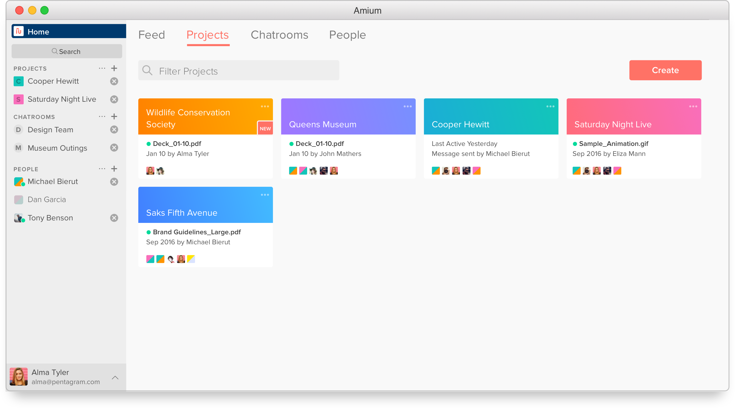Expand Alma Tyler account menu chevron
Image resolution: width=735 pixels, height=408 pixels.
point(115,377)
